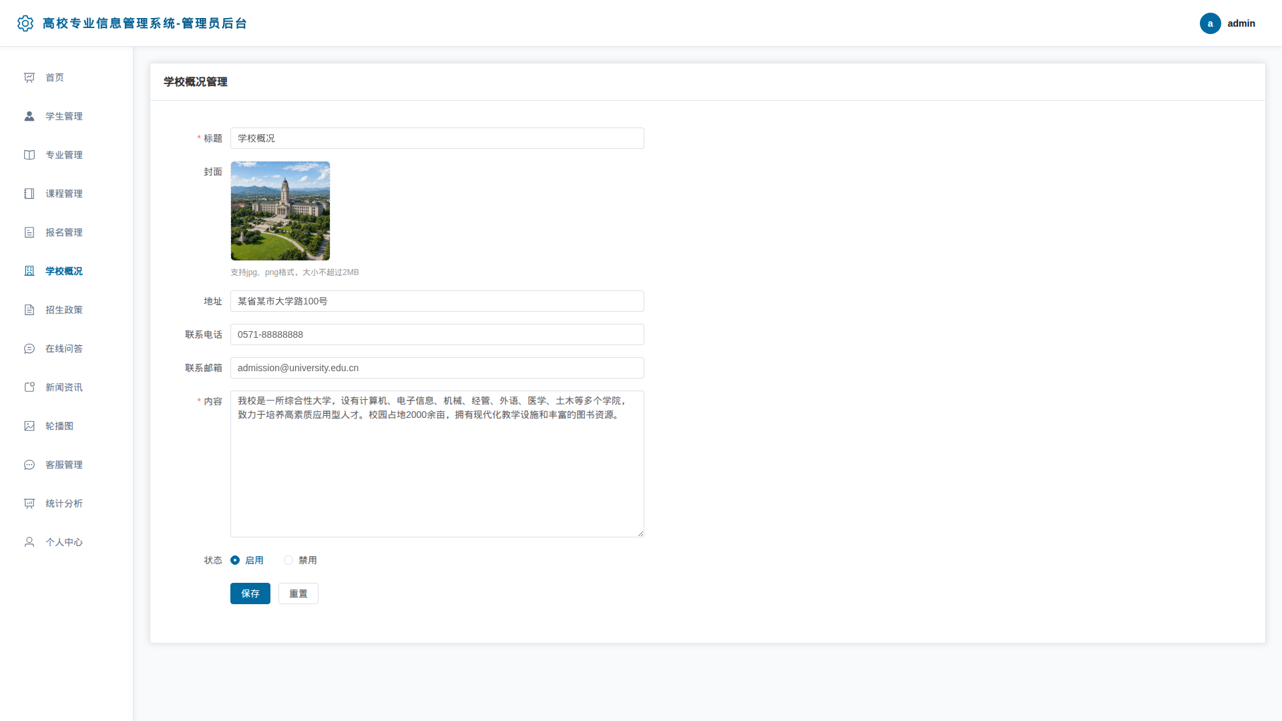Select the 启用 radio button
The height and width of the screenshot is (721, 1282).
[x=235, y=560]
